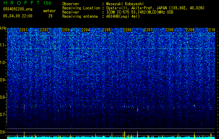Click the 2201 time marker

[x=23, y=30]
